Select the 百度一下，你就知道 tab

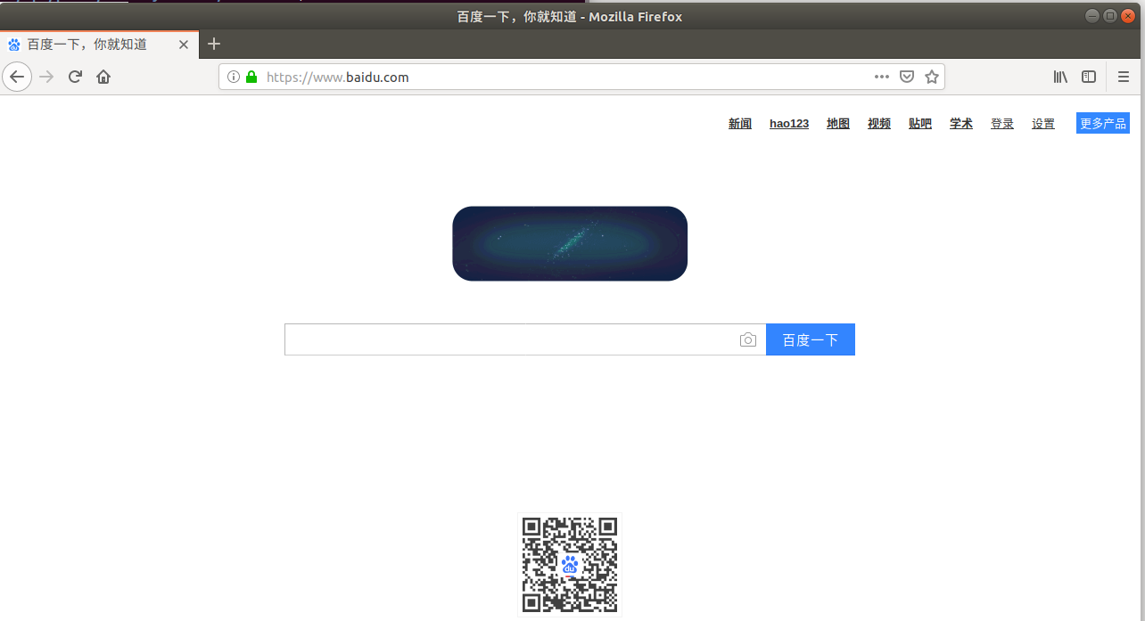(100, 44)
